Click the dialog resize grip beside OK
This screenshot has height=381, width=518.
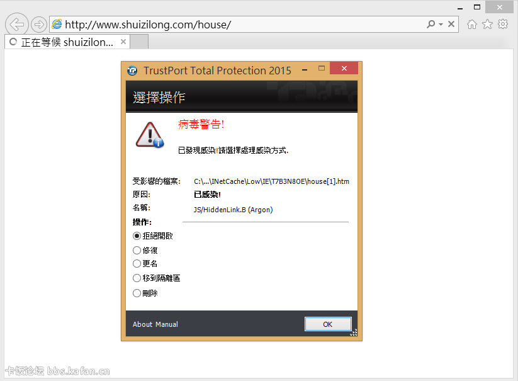pyautogui.click(x=354, y=333)
